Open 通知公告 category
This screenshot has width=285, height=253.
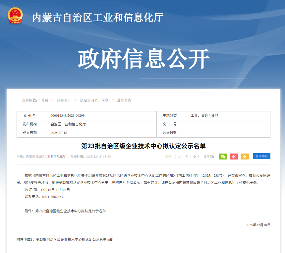(x=124, y=100)
